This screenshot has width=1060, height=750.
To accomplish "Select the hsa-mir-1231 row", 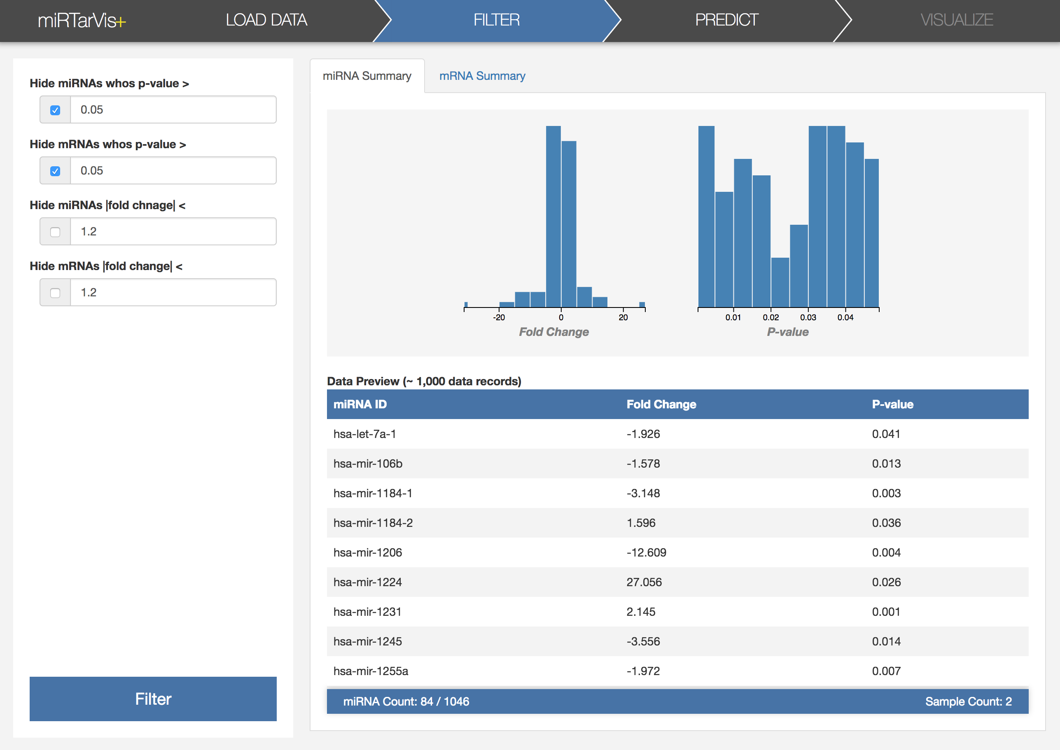I will click(677, 611).
